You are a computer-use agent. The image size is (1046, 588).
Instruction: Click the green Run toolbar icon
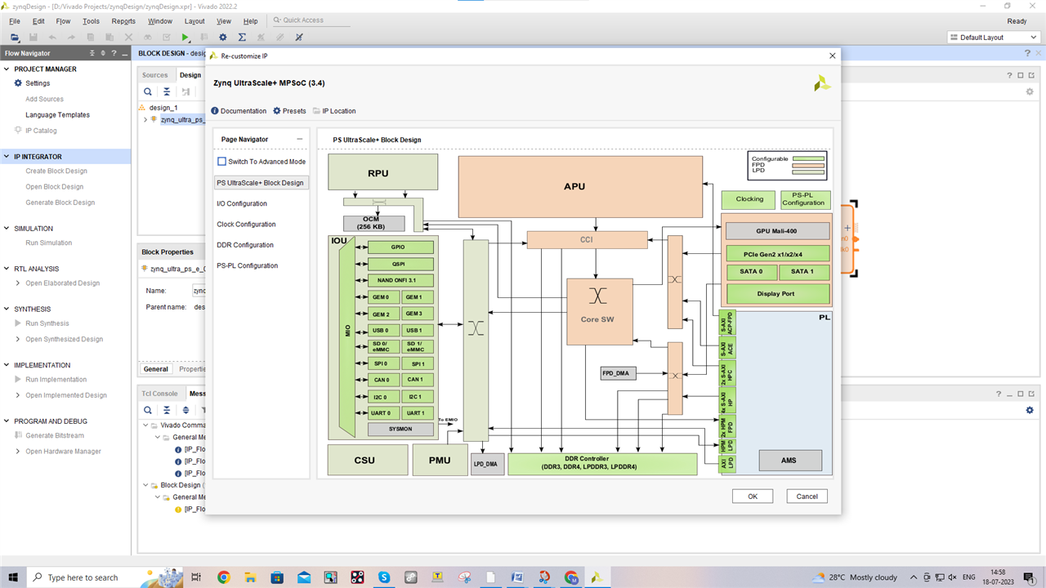[186, 38]
